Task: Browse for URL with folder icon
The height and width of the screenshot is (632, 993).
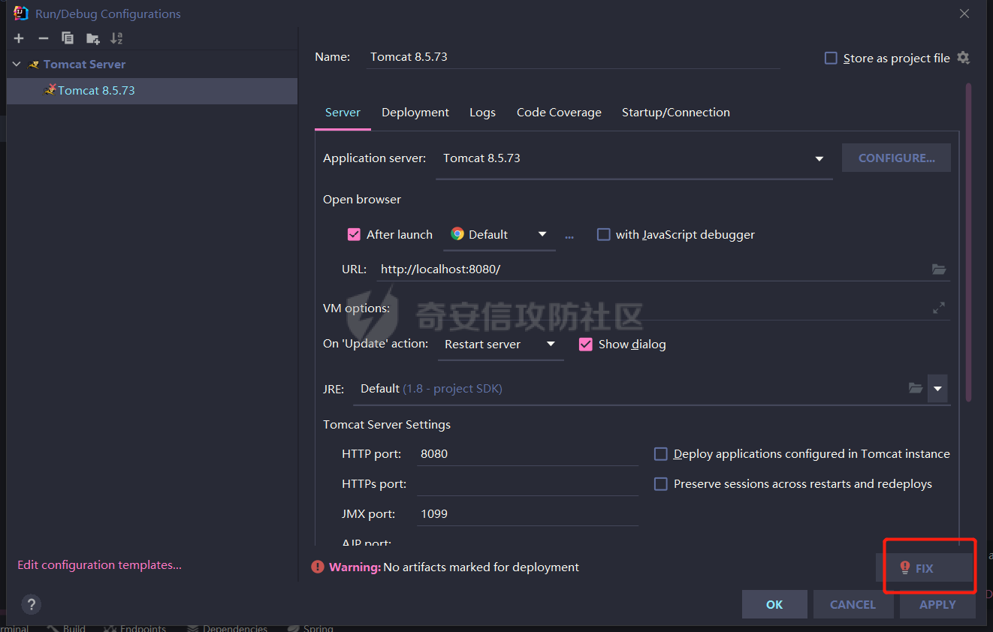Action: pyautogui.click(x=939, y=269)
